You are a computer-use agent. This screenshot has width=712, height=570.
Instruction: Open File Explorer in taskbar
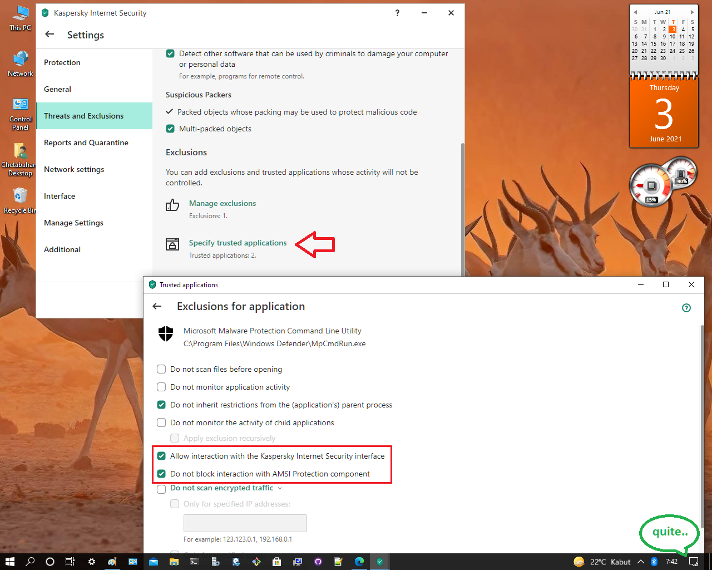pyautogui.click(x=174, y=562)
